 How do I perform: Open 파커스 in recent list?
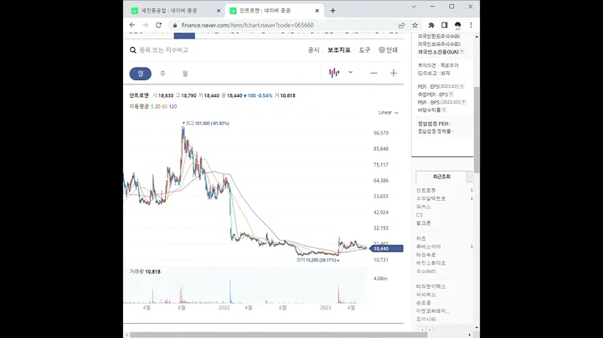(424, 207)
